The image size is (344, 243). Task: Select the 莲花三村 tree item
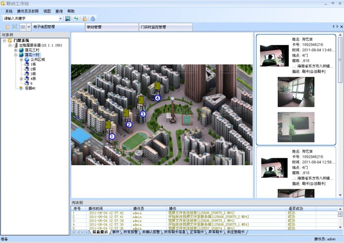coord(32,50)
